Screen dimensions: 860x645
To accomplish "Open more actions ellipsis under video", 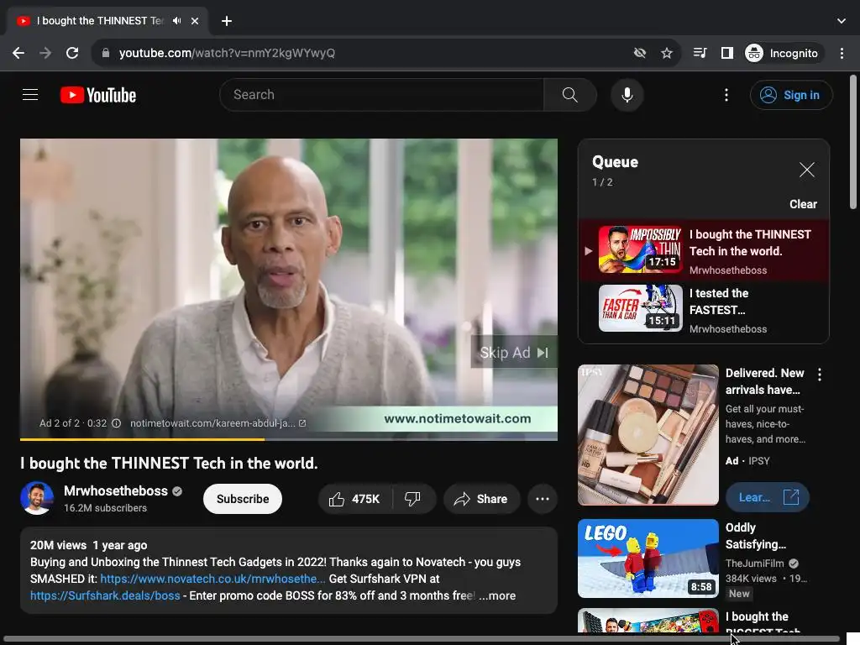I will pos(543,499).
